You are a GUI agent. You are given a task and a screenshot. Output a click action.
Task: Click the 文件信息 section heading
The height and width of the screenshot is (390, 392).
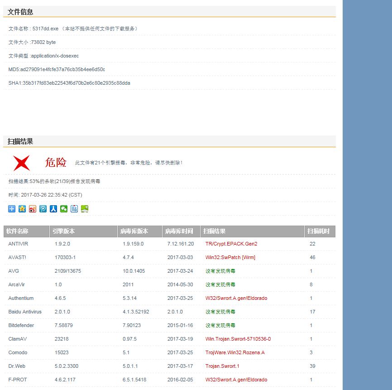pos(20,12)
